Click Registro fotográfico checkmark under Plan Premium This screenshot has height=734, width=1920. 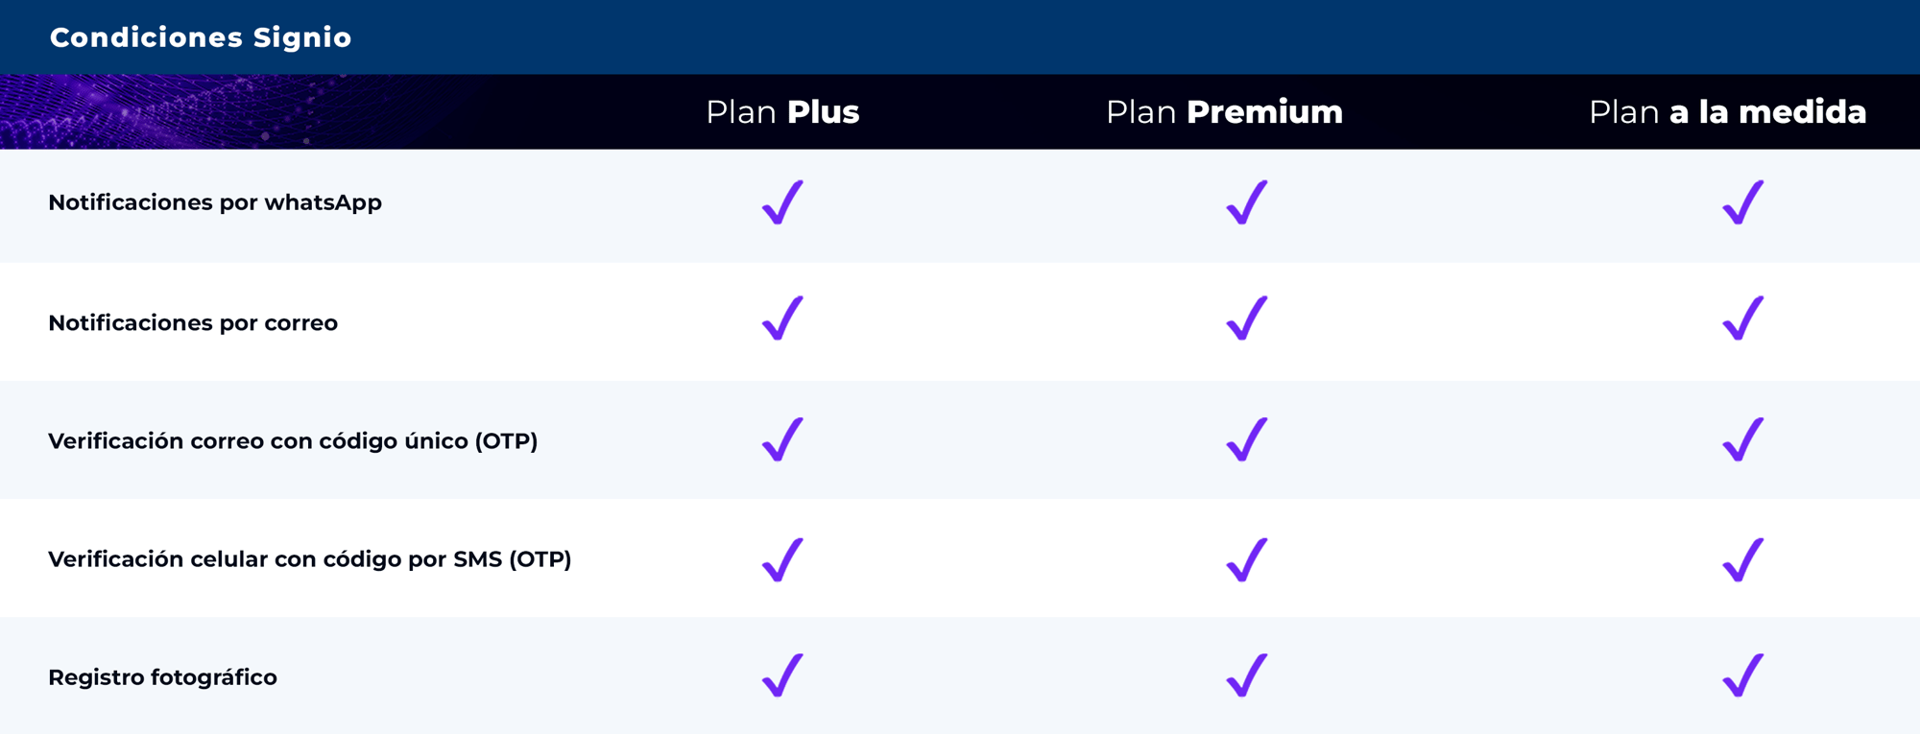[1247, 675]
